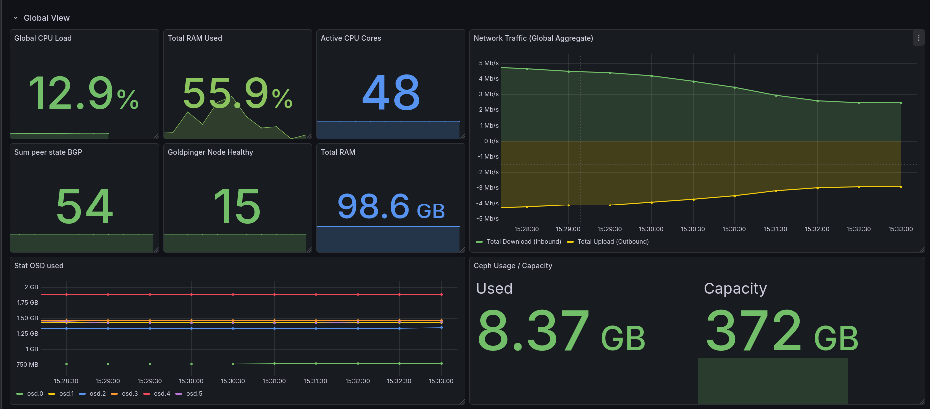Click the Total RAM Used resize handle
The height and width of the screenshot is (409, 930).
click(x=309, y=136)
